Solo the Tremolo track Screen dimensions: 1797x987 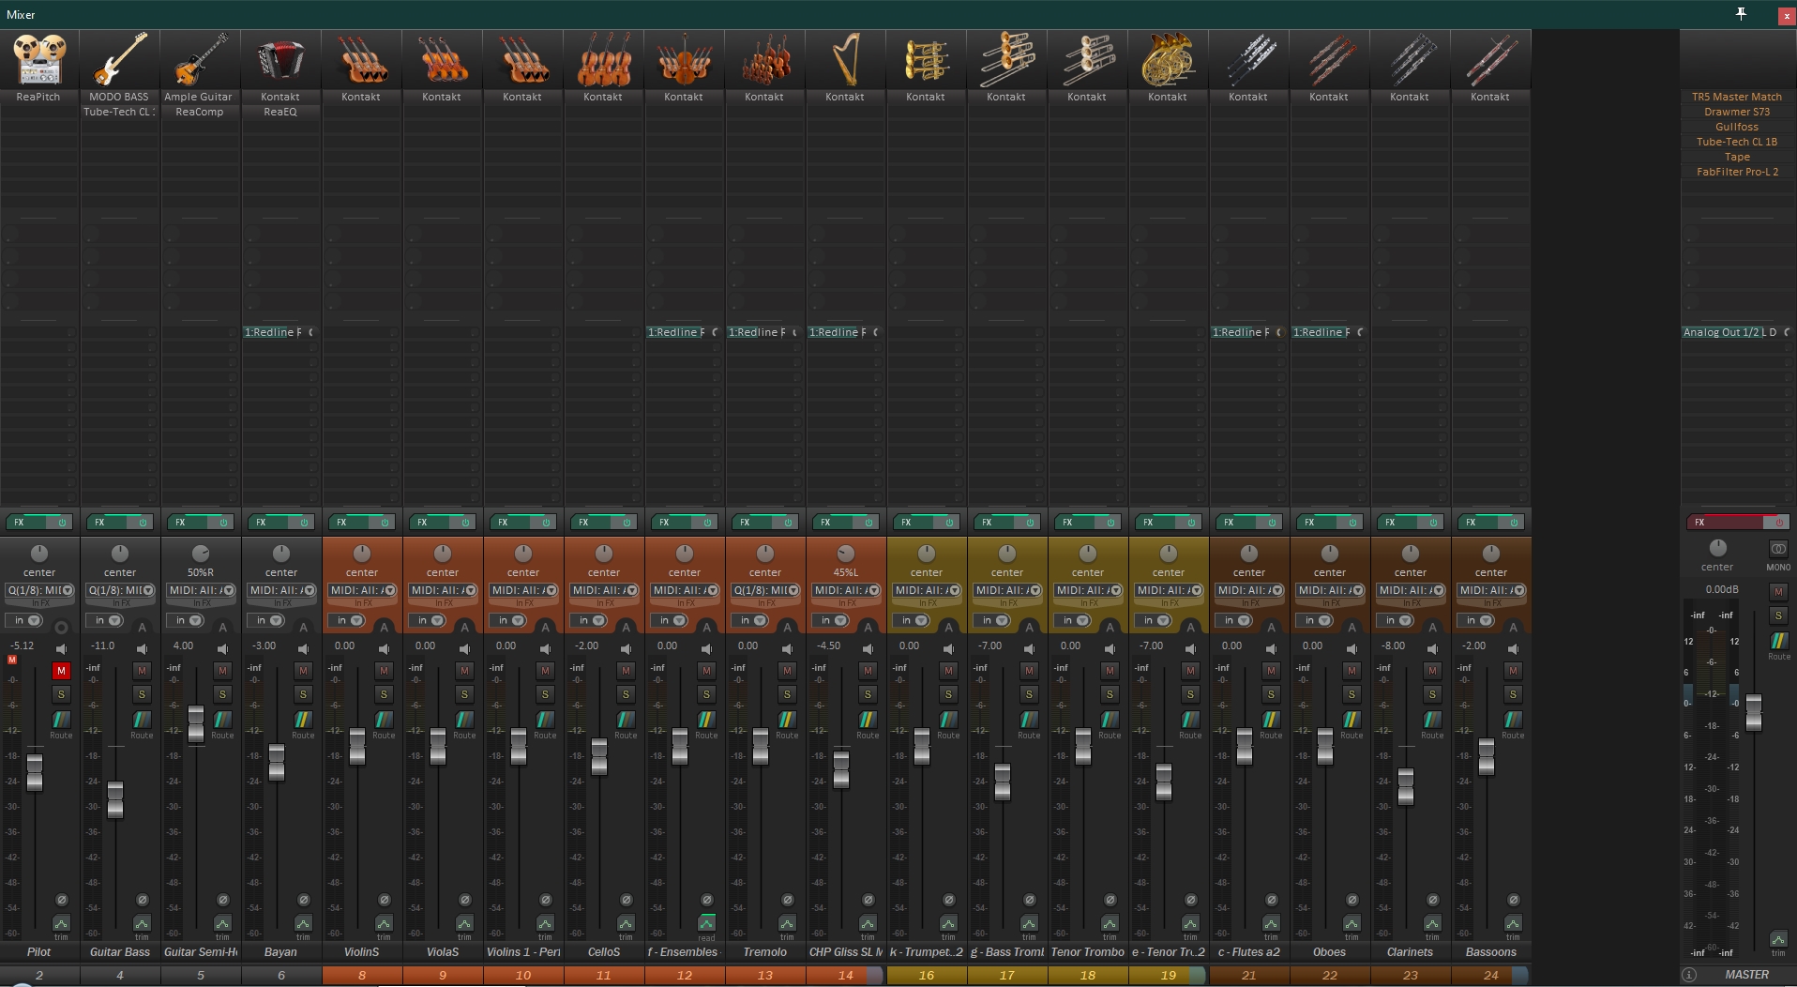point(787,694)
